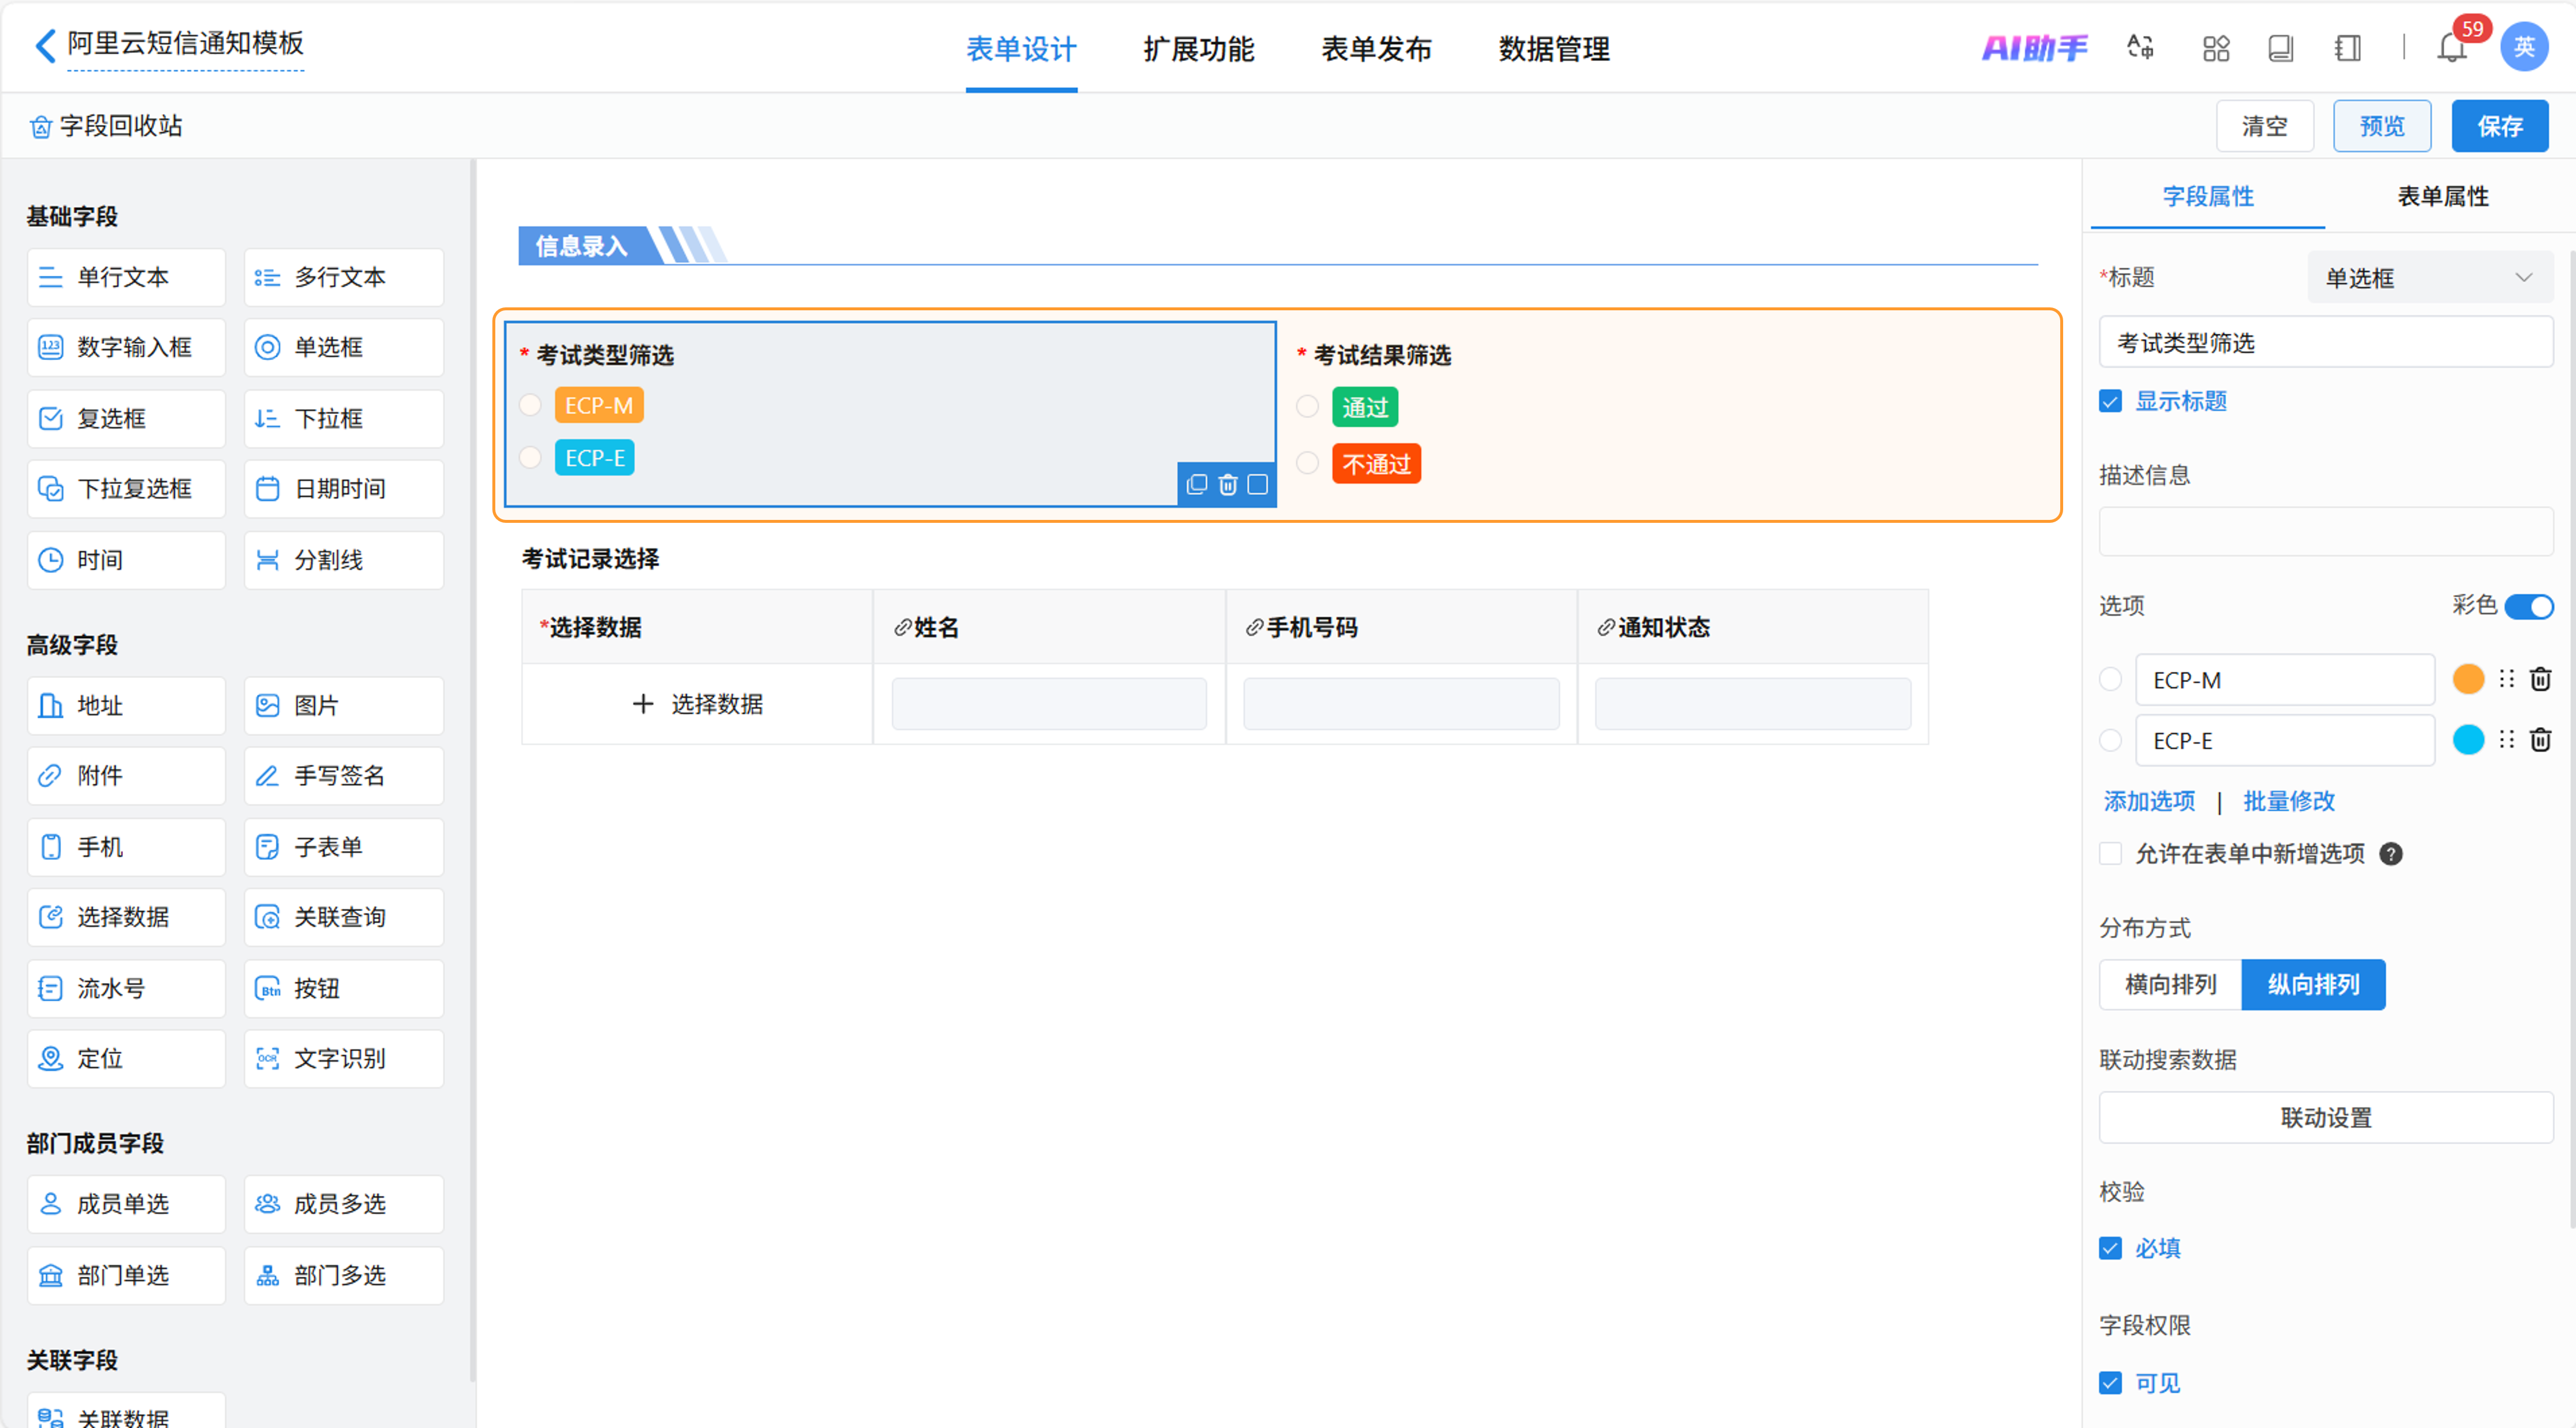Open the 扩展功能 tab

(1198, 49)
